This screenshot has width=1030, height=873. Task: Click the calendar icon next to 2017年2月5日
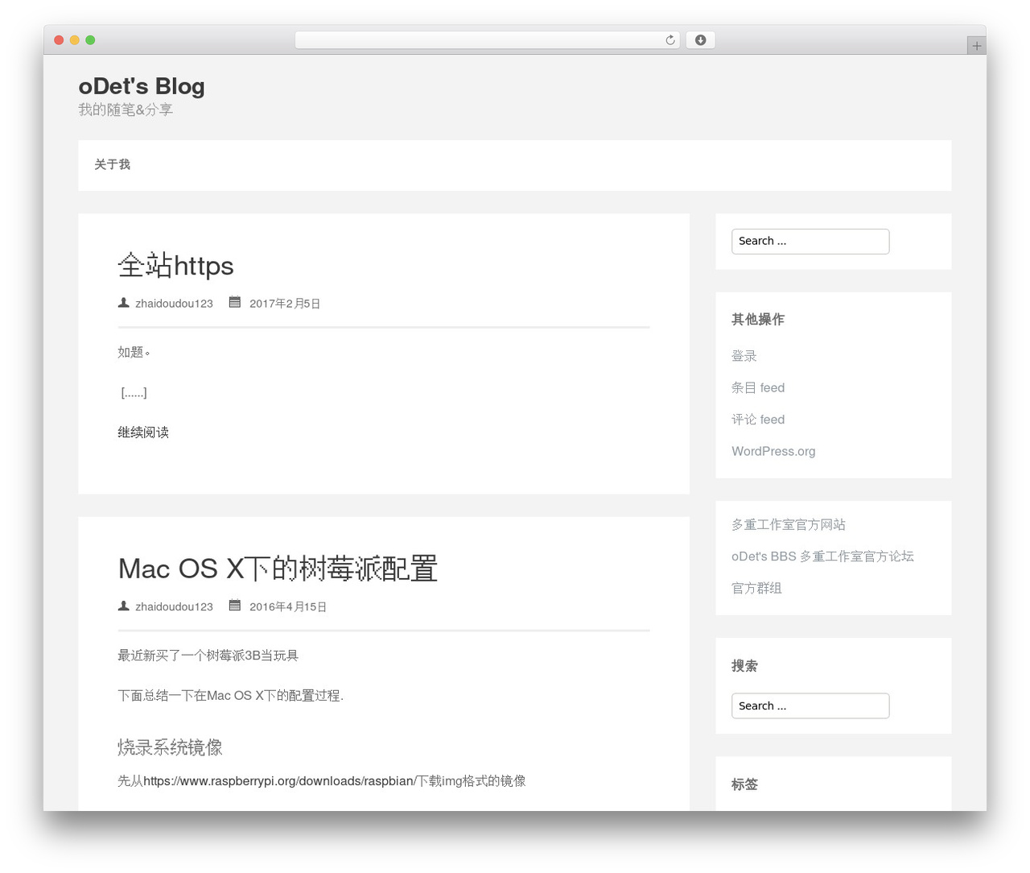(235, 302)
